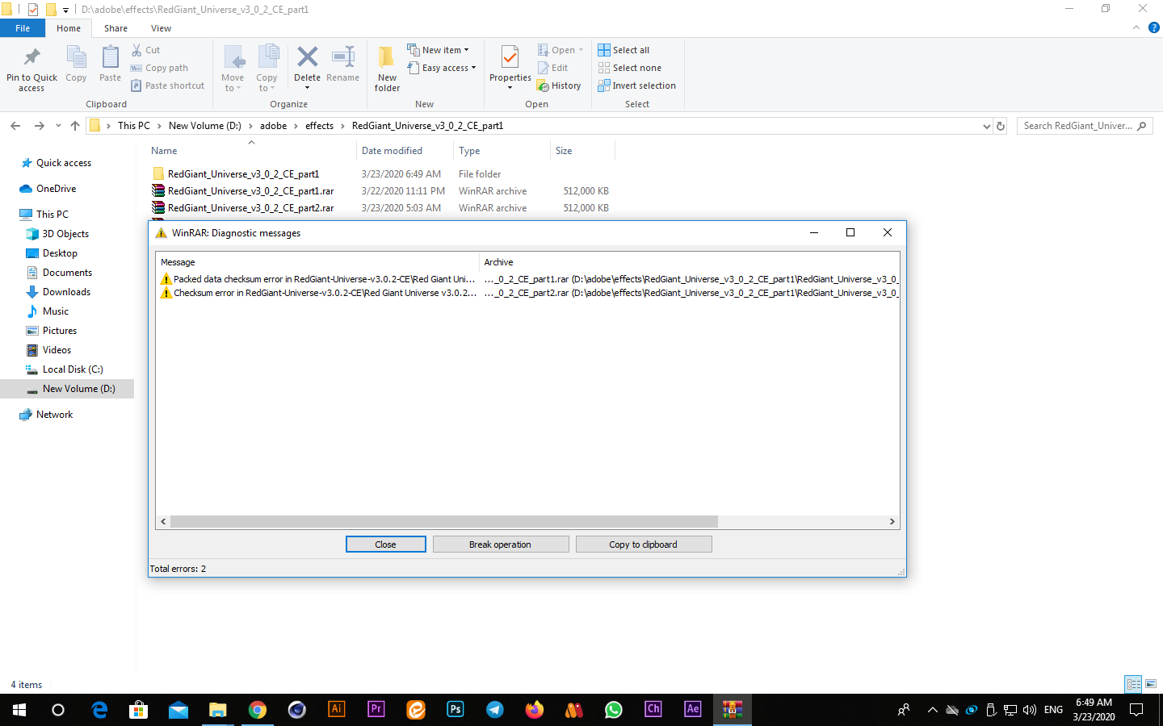The image size is (1163, 726).
Task: Click Break operation button
Action: [500, 544]
